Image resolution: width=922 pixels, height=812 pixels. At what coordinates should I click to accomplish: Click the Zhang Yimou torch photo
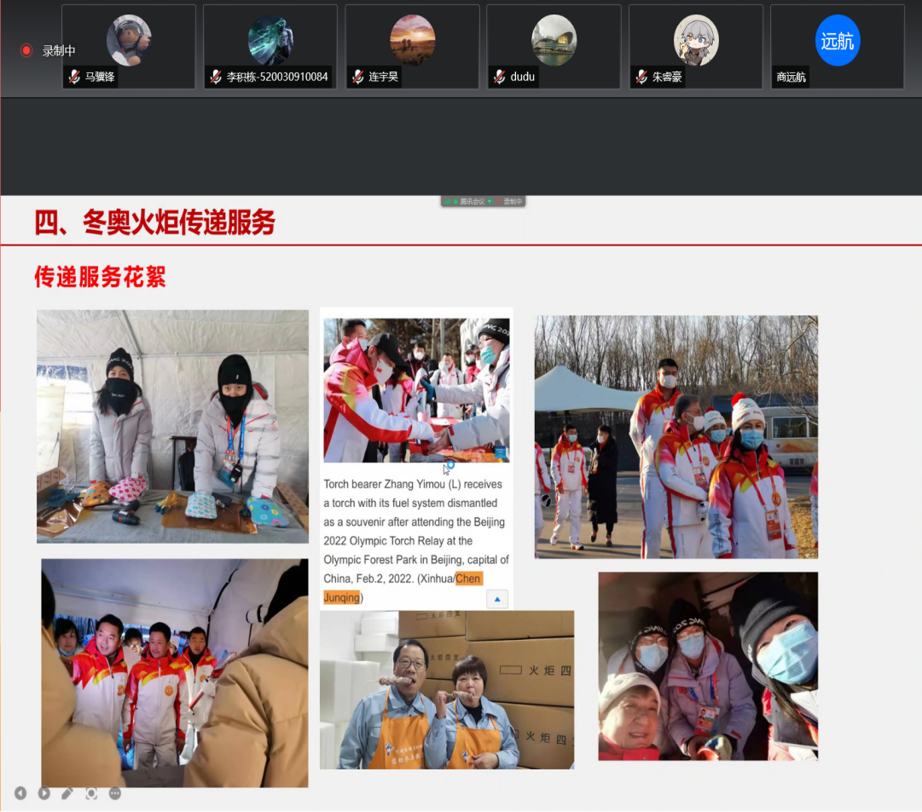pyautogui.click(x=416, y=390)
